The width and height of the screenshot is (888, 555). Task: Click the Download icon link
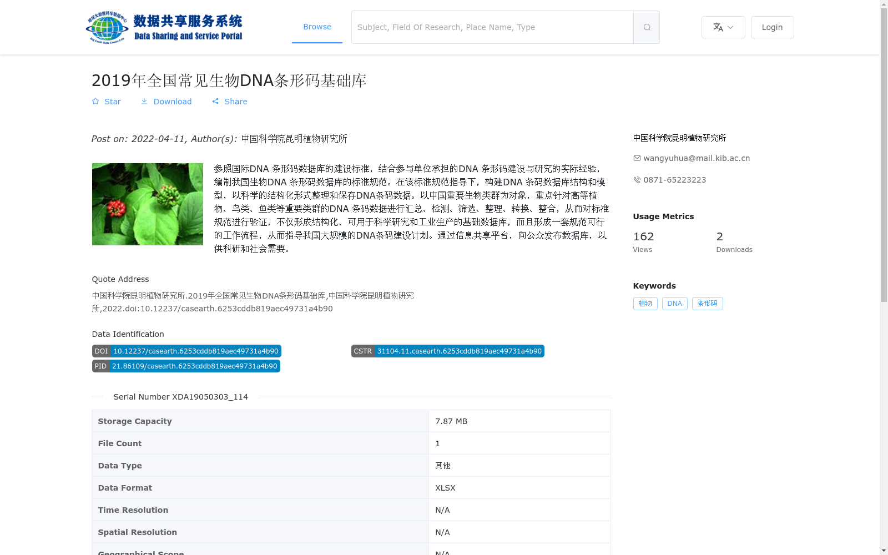coord(166,102)
